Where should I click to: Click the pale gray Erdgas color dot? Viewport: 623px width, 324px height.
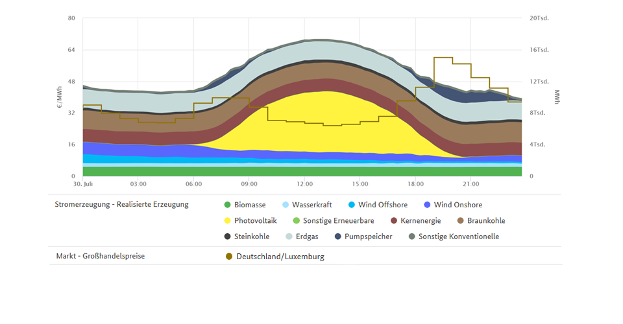click(x=289, y=237)
